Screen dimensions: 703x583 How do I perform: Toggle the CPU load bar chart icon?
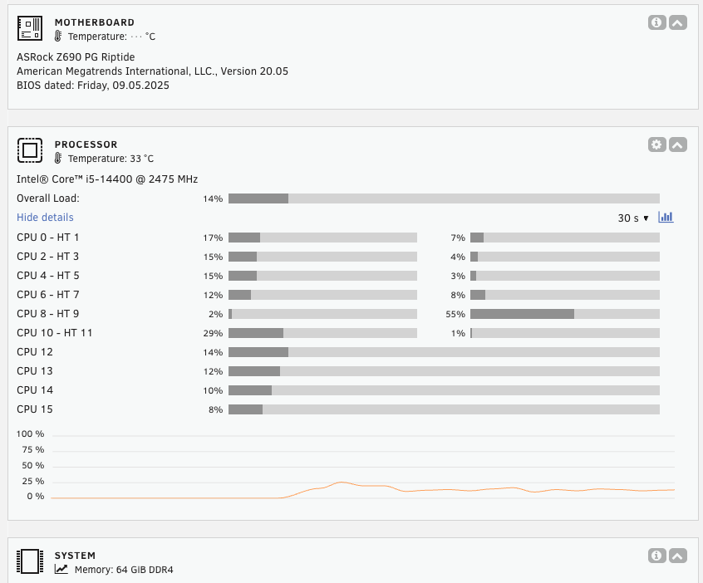[x=666, y=218]
